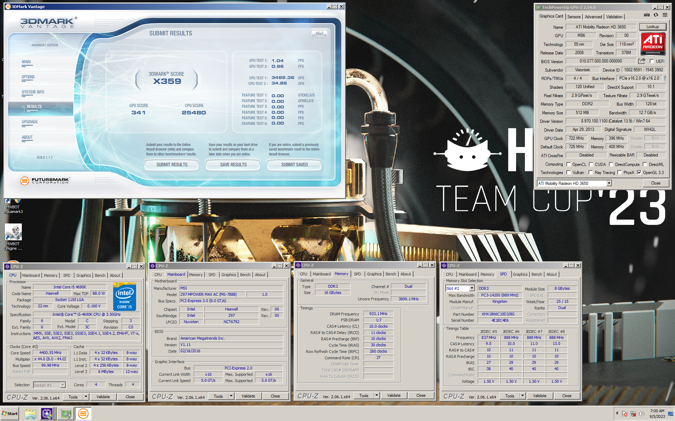
Task: Toggle the Vulkan checkbox
Action: click(568, 172)
